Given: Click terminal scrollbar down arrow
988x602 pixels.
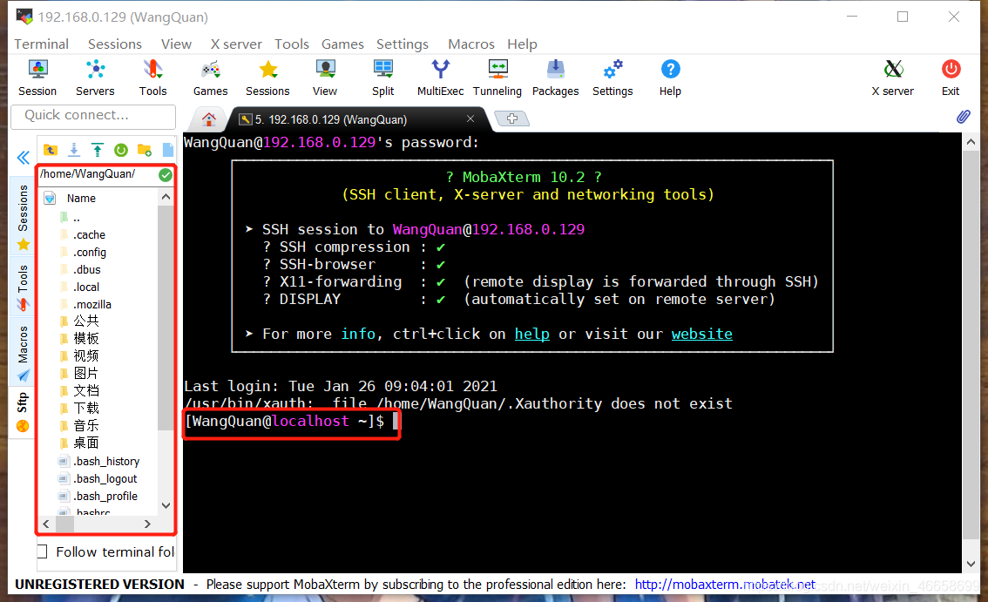Looking at the screenshot, I should point(971,564).
